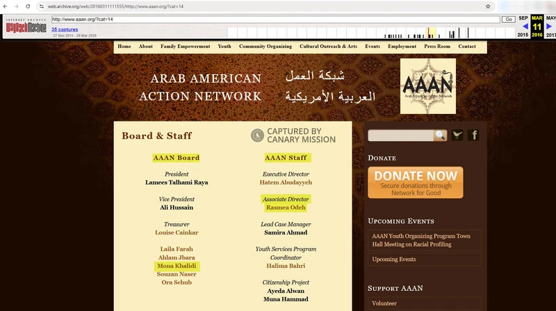556x311 pixels.
Task: Click the highlighted MAR 11 2016 date
Action: pyautogui.click(x=537, y=26)
